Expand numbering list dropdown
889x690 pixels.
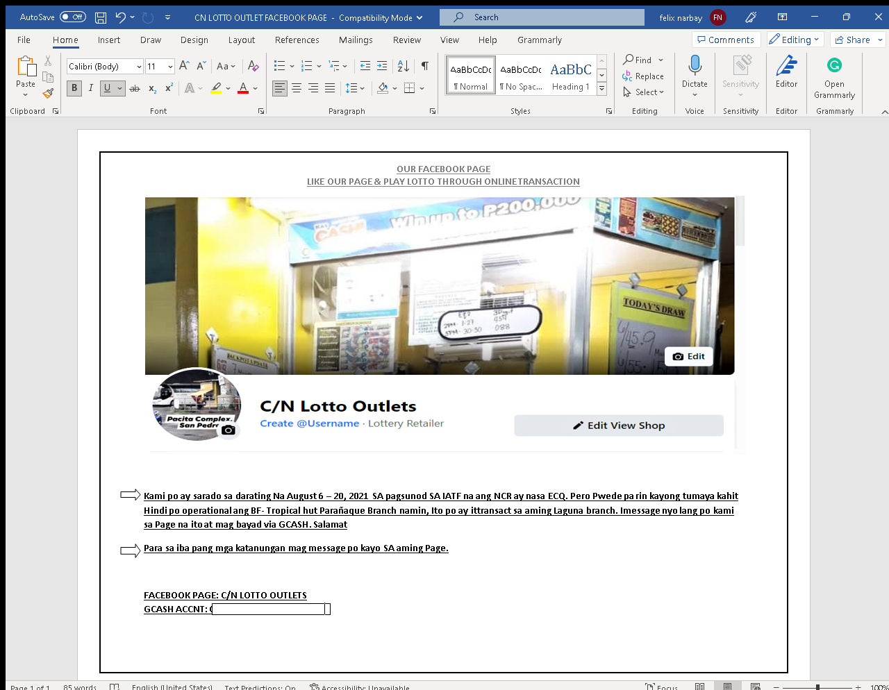(319, 66)
